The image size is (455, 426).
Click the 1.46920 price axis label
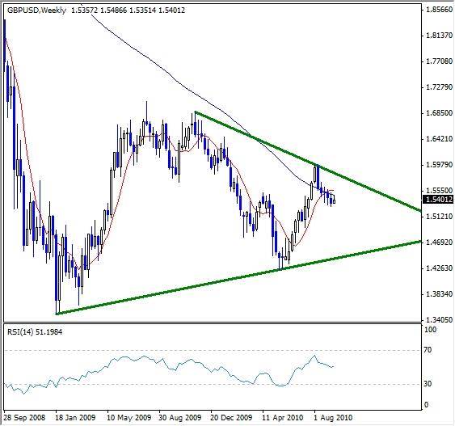click(x=439, y=242)
